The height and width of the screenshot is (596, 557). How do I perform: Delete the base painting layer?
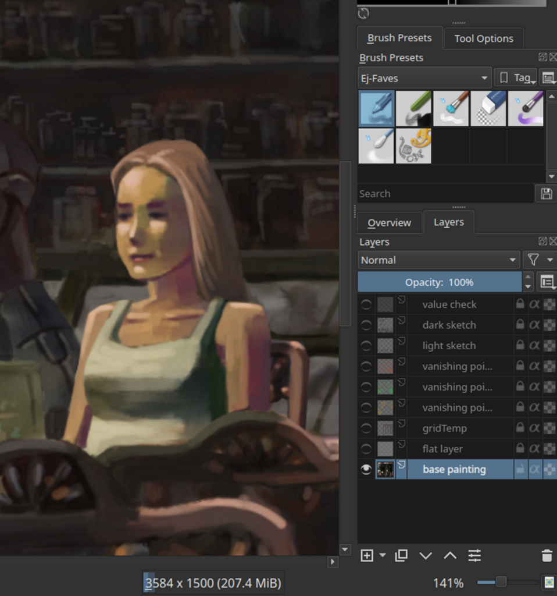pos(545,556)
